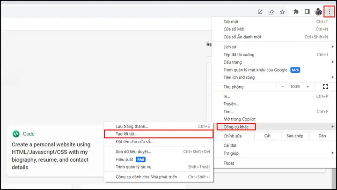Click the Code prompt suggestion card
Image resolution: width=337 pixels, height=190 pixels.
(55, 151)
